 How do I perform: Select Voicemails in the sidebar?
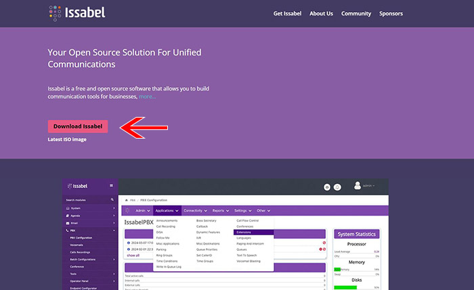coord(77,245)
